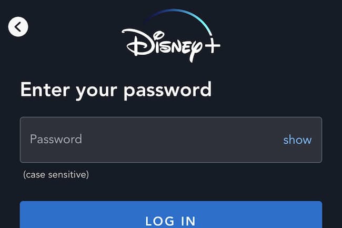Screen dimensions: 342x228
Task: Submit with the LOG IN button
Action: (x=171, y=215)
